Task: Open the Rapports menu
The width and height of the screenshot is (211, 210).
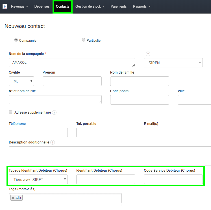Action: 142,6
